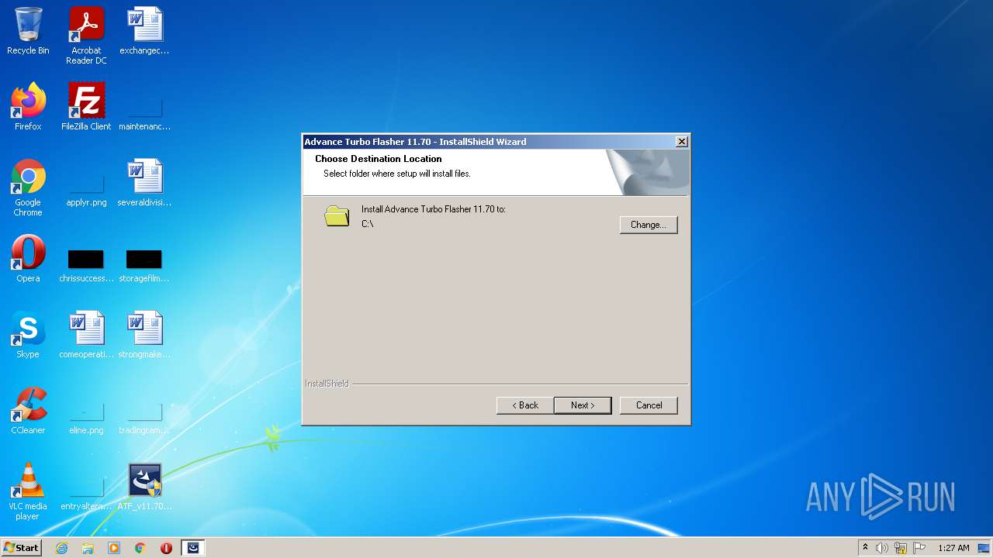Launch CCleaner desktop shortcut
The height and width of the screenshot is (558, 993).
pyautogui.click(x=28, y=411)
